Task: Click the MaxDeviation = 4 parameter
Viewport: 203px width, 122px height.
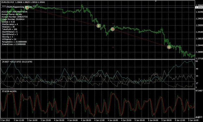Action: click(10, 24)
